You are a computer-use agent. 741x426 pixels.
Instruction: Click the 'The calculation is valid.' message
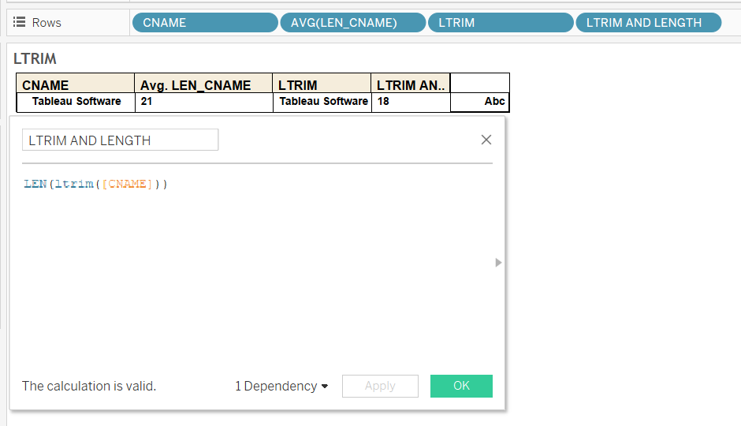(x=89, y=387)
